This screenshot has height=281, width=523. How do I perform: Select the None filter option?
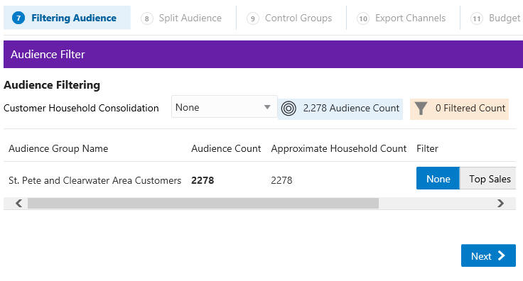[438, 178]
